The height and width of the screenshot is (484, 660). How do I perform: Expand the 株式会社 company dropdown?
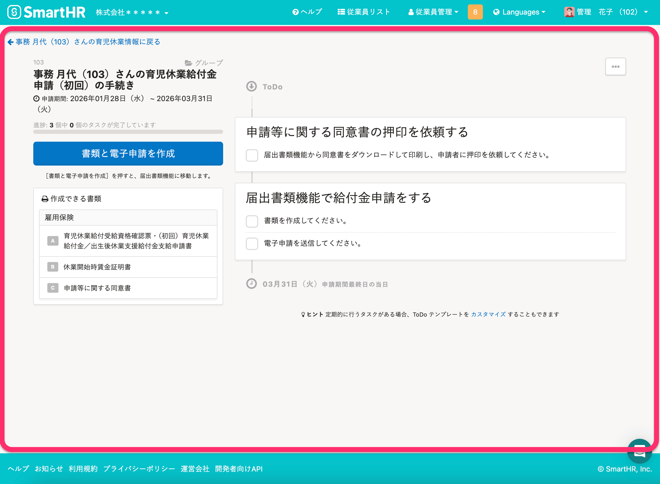point(132,12)
